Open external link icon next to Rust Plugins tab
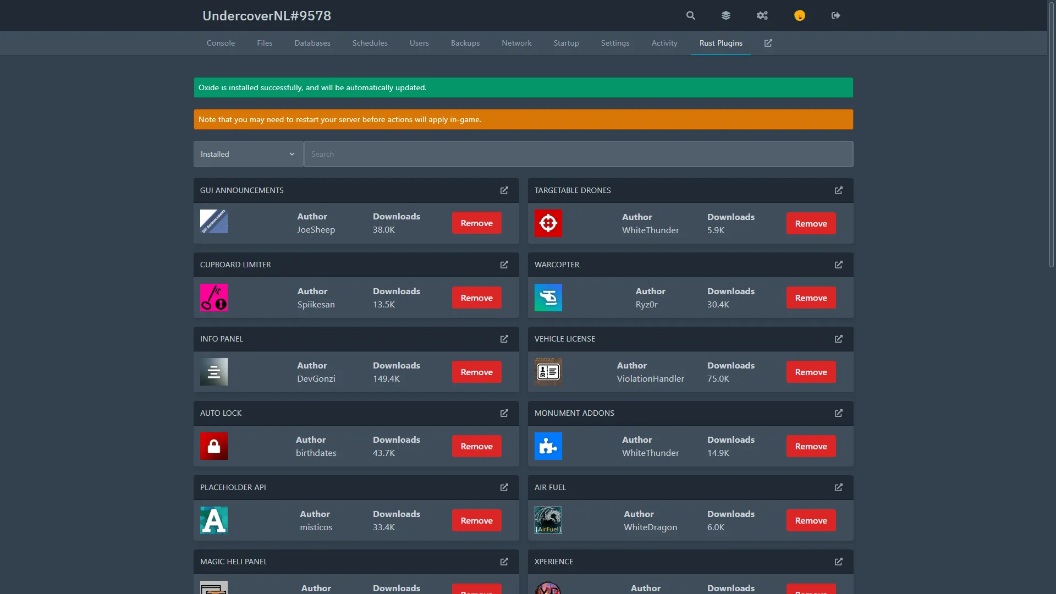 [x=768, y=43]
